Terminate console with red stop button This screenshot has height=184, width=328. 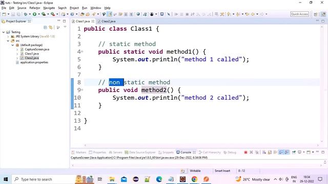coord(246,152)
